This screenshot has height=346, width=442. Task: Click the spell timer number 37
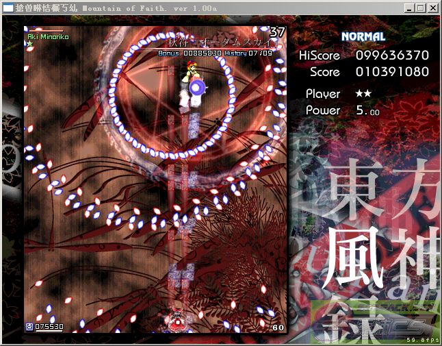tap(277, 32)
